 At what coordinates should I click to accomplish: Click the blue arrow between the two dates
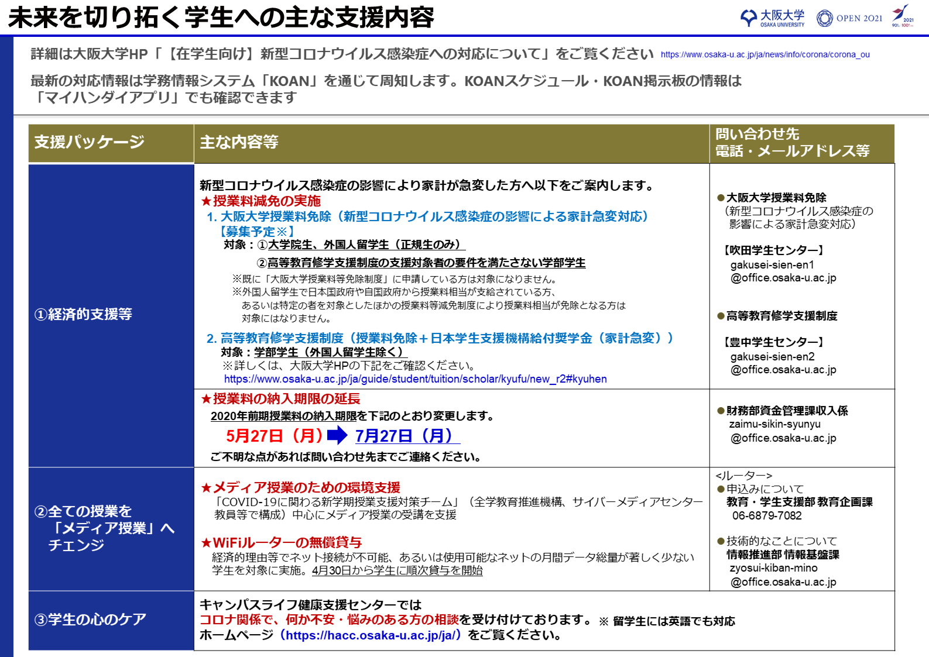tap(337, 435)
